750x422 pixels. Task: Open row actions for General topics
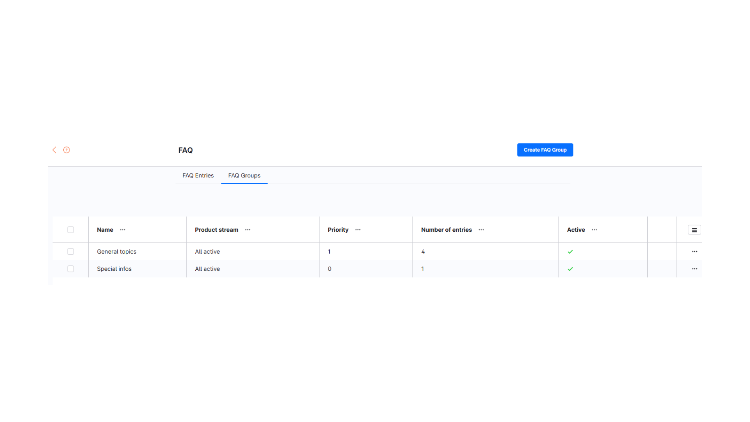click(x=695, y=252)
